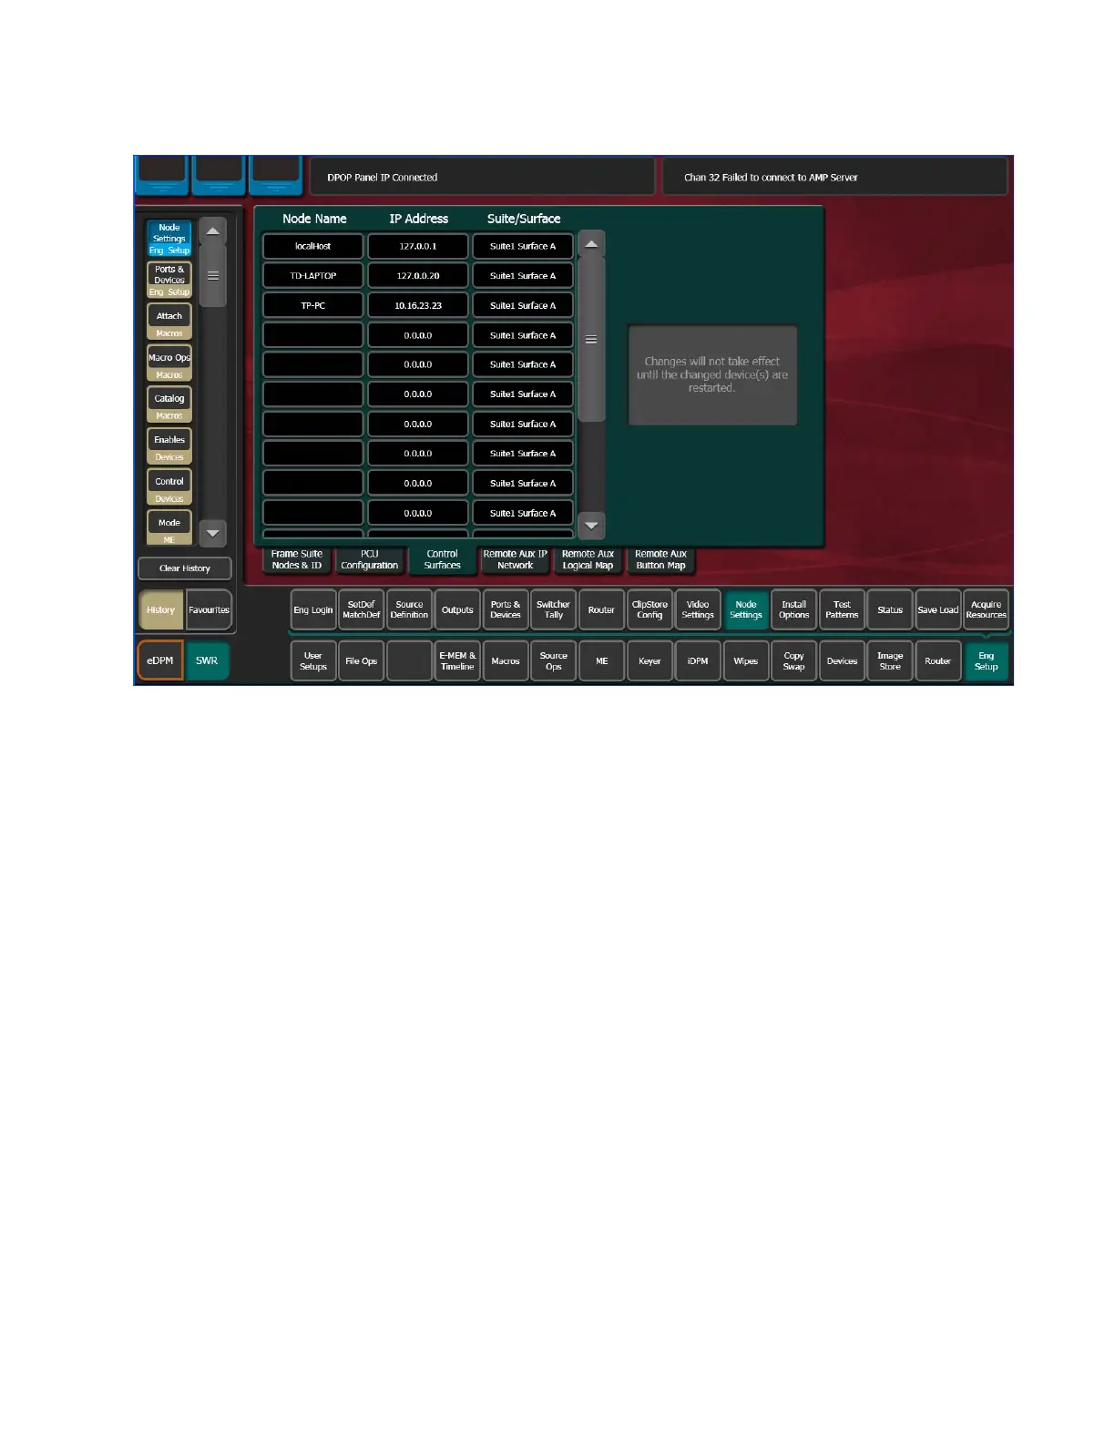Edit IP address 127.0.0.20 field
The width and height of the screenshot is (1115, 1443).
pyautogui.click(x=418, y=275)
